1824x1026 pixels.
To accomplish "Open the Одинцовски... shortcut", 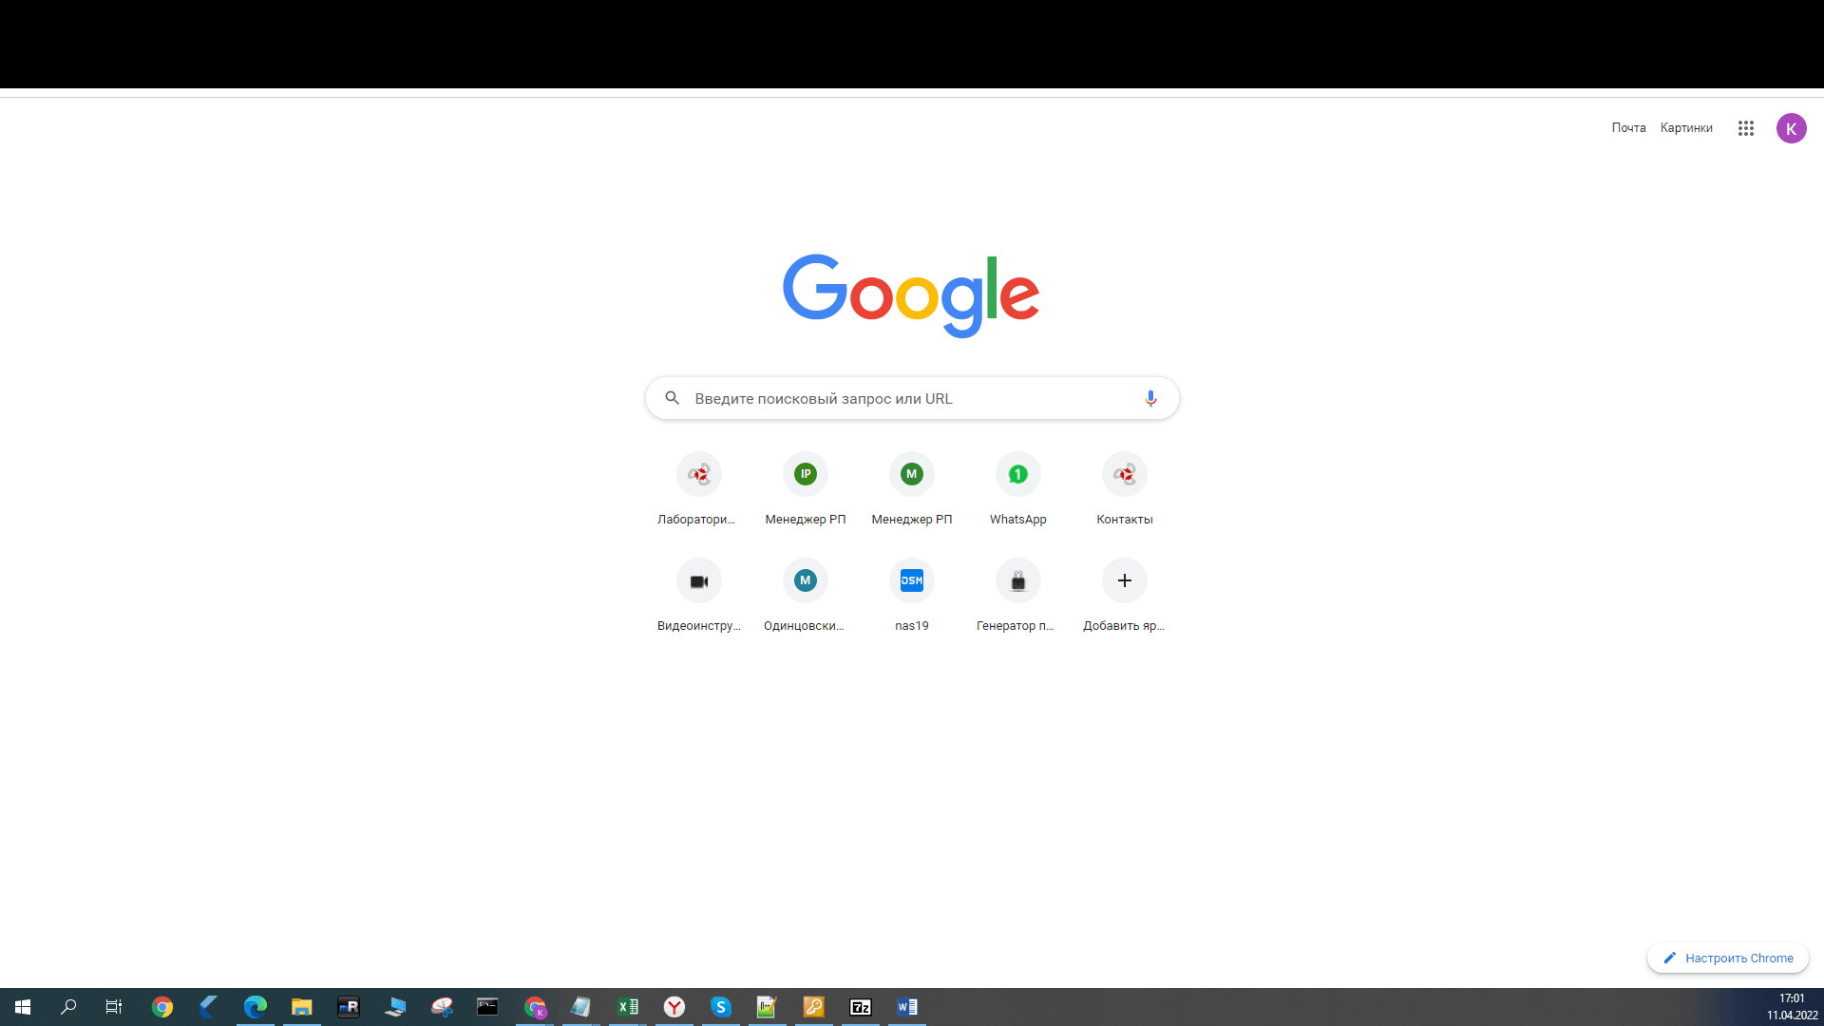I will (x=806, y=597).
